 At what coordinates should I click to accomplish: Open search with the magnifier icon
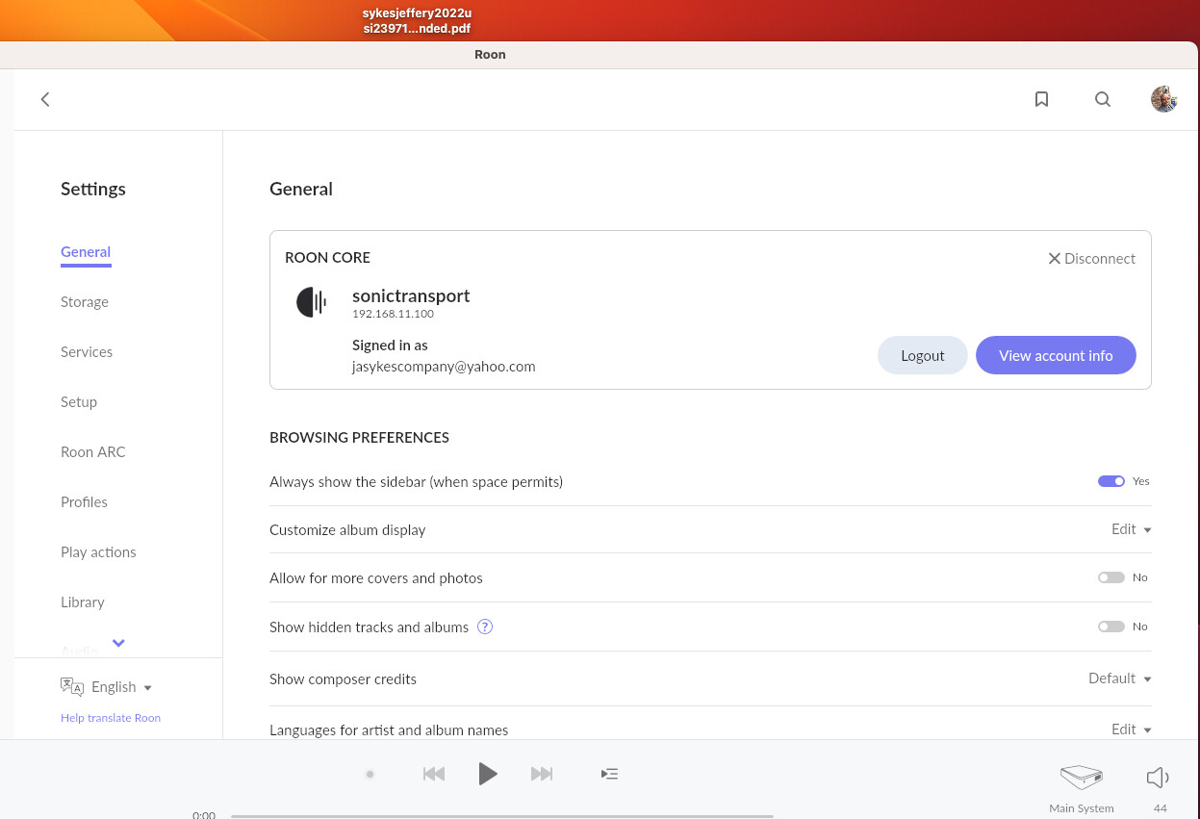[1103, 99]
